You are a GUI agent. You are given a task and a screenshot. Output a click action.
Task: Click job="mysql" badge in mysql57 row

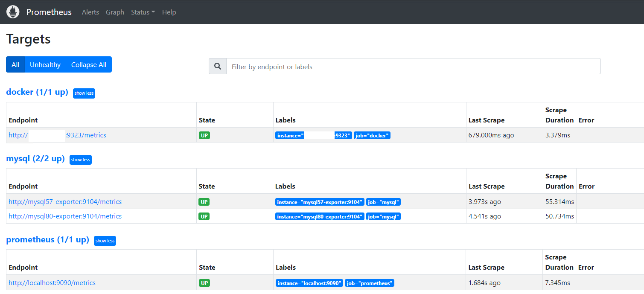[x=383, y=202]
